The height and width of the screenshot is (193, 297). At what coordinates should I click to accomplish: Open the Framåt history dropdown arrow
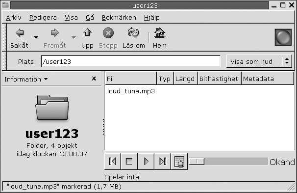coord(74,38)
